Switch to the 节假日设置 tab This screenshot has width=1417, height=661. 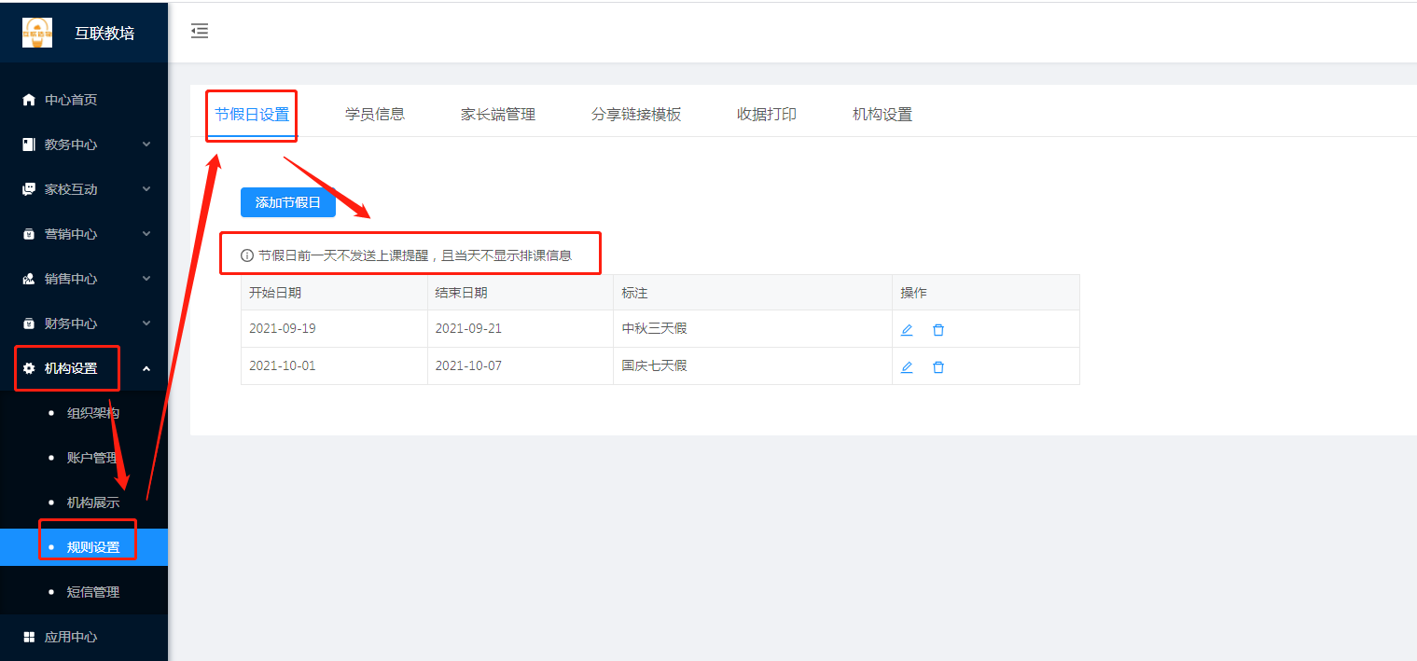[x=252, y=115]
